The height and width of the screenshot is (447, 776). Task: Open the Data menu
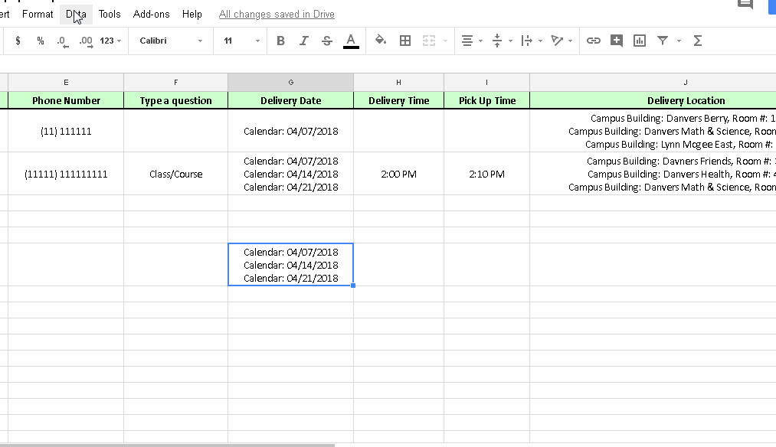(76, 14)
